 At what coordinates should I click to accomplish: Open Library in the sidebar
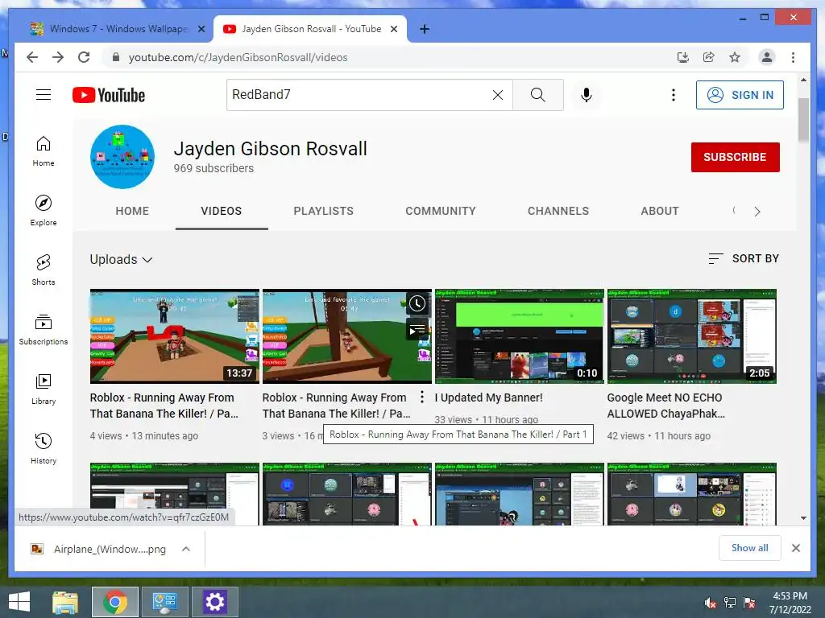44,389
